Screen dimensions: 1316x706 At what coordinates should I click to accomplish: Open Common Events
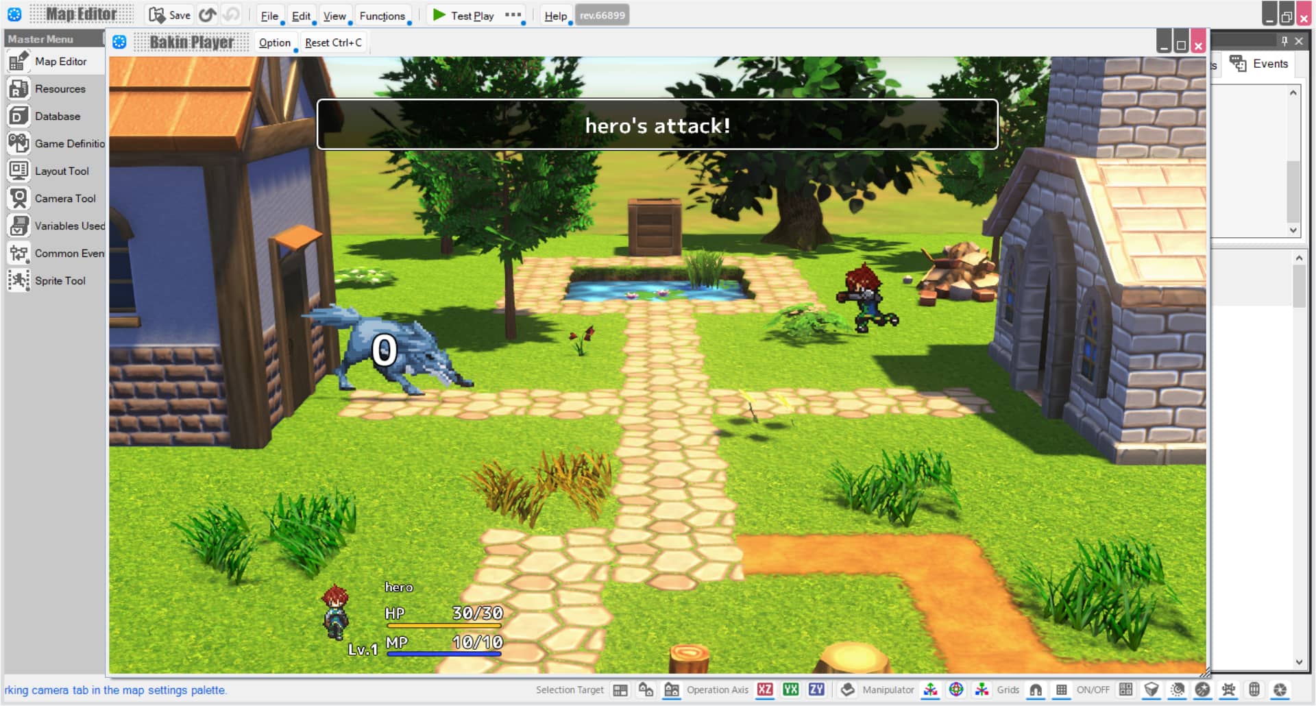(55, 254)
